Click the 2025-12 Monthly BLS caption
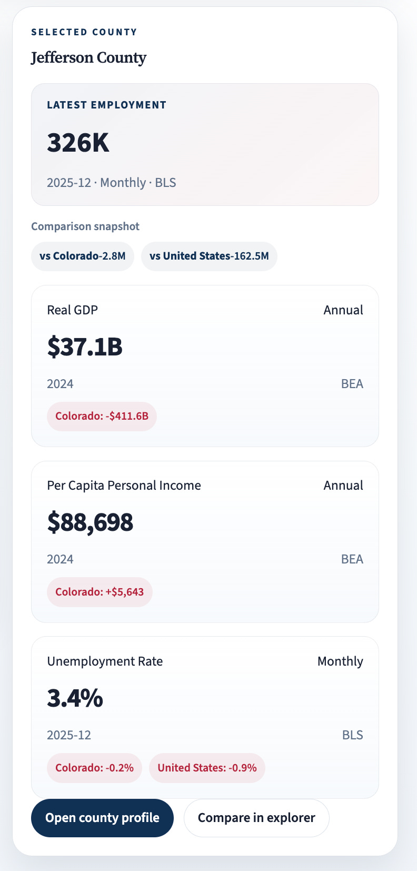 click(112, 183)
